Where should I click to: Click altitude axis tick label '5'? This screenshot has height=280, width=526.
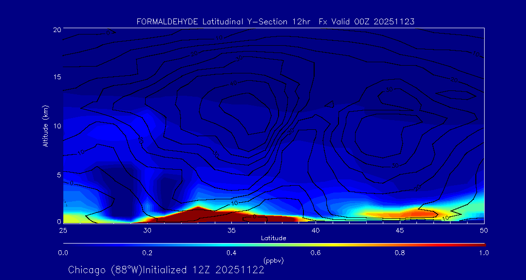59,175
